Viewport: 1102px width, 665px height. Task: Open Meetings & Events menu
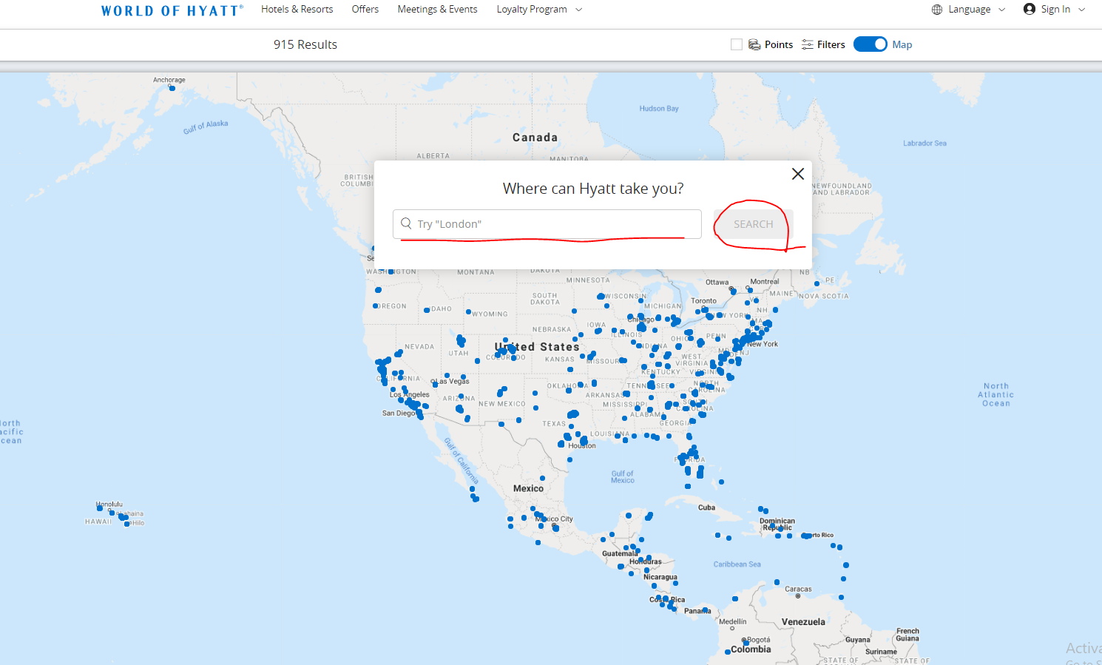(x=437, y=10)
